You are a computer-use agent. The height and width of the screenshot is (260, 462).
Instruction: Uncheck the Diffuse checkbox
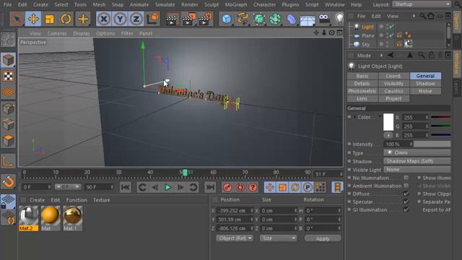(x=406, y=194)
